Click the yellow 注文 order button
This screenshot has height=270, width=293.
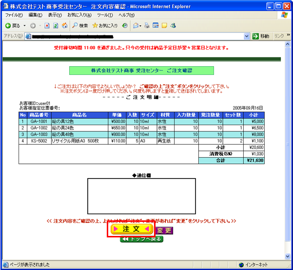coord(132,229)
